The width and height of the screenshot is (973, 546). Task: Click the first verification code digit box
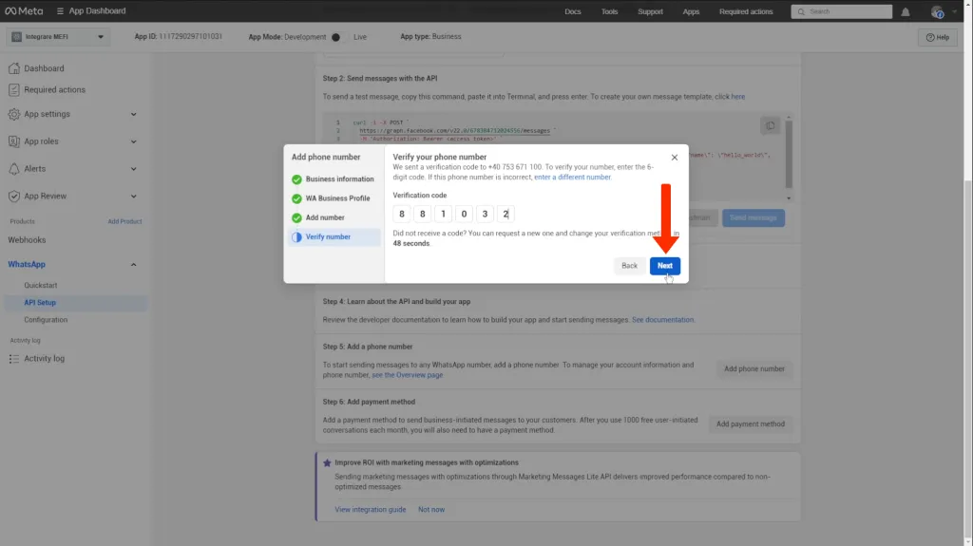(402, 214)
